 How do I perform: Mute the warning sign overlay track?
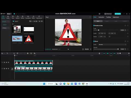8,62
